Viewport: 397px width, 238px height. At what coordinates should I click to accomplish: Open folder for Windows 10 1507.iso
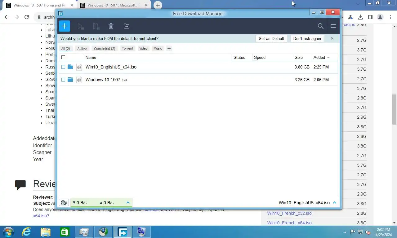(x=70, y=80)
